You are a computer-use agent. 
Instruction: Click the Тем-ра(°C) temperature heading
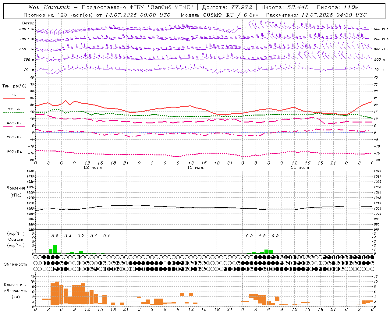pos(14,86)
